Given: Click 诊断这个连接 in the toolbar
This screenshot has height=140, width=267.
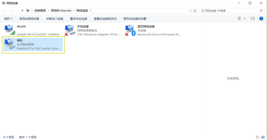Looking at the screenshot, I should pos(55,19).
